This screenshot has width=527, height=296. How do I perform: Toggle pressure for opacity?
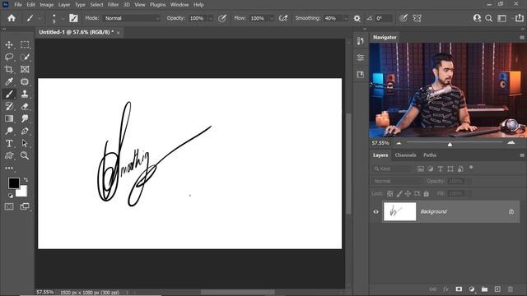pyautogui.click(x=222, y=18)
